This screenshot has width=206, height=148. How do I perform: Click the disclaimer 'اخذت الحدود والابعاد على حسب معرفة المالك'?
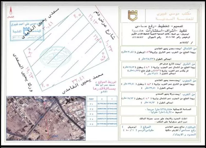pos(163,119)
